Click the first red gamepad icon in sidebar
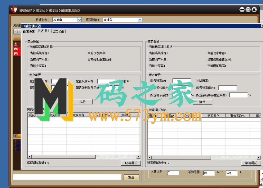This screenshot has width=263, height=188. [16, 49]
